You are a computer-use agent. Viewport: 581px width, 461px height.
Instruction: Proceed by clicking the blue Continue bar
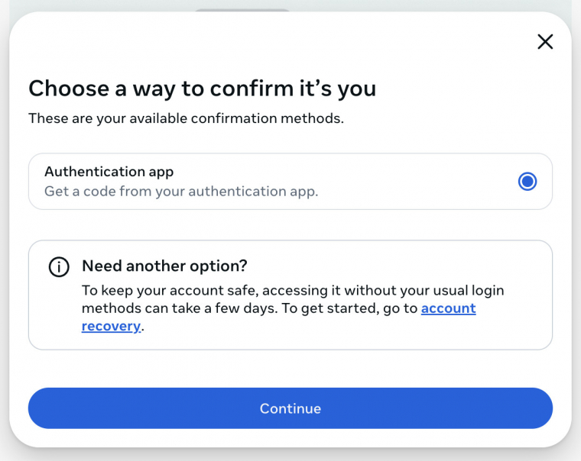(x=290, y=408)
